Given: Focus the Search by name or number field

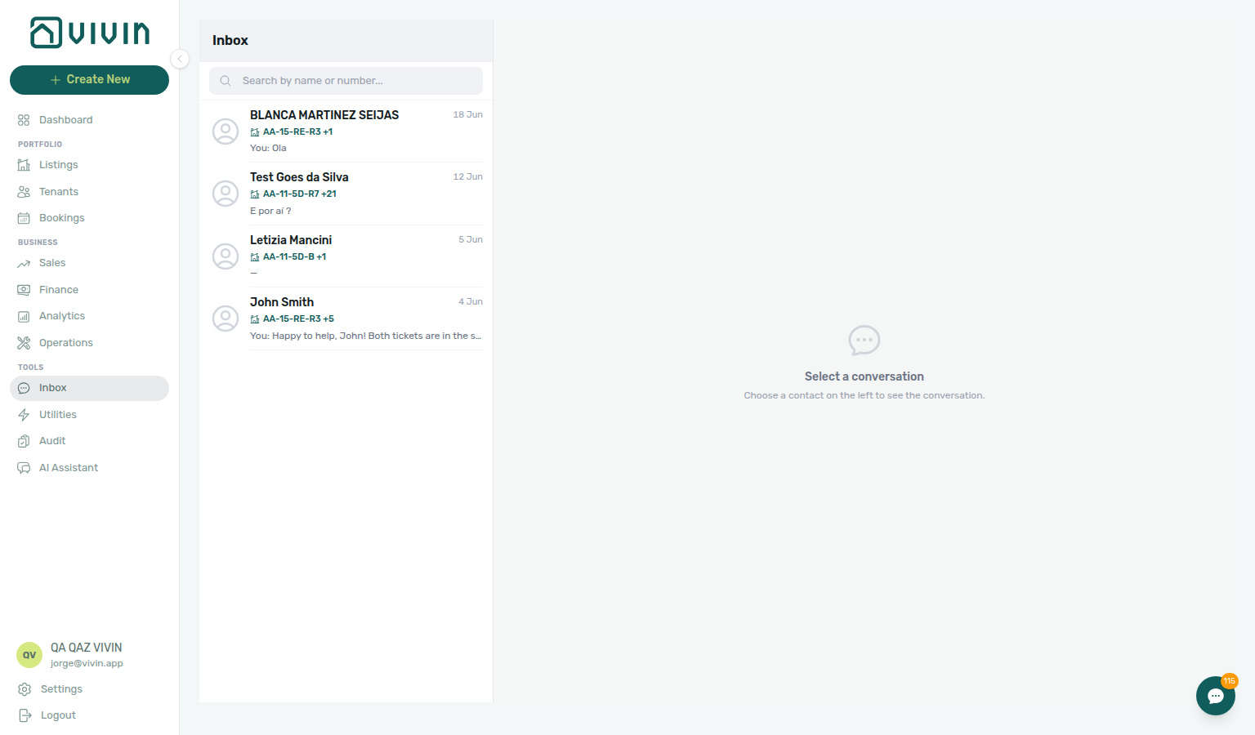Looking at the screenshot, I should point(346,81).
